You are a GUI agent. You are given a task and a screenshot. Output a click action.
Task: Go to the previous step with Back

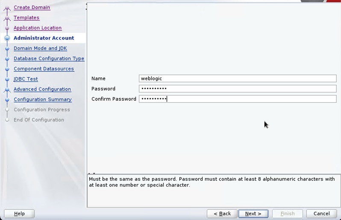[x=222, y=214]
